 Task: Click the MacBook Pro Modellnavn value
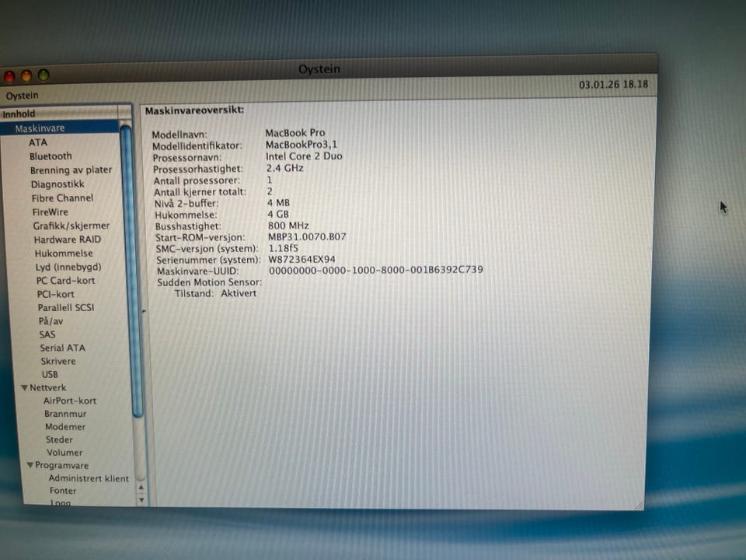click(x=295, y=133)
